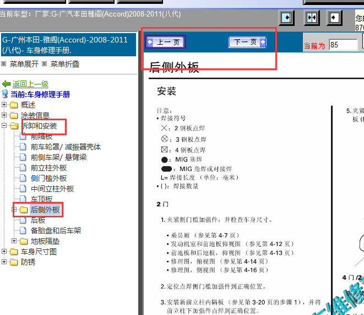
Task: Click the 2 门 subsection heading
Action: coord(162,204)
